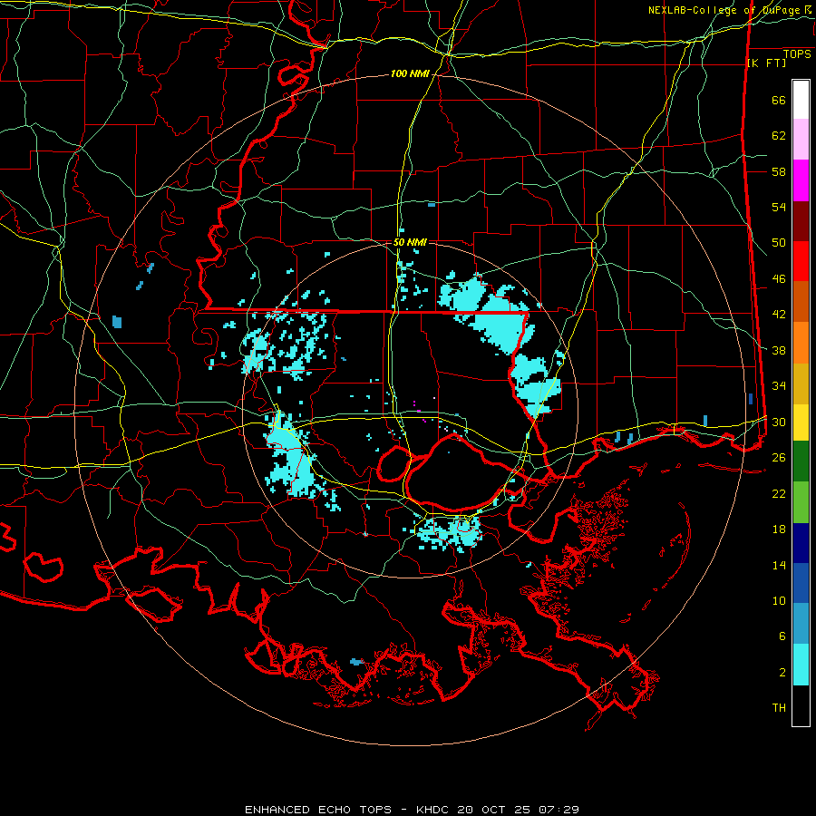
Task: Click the '34' legend value
Action: pos(779,385)
